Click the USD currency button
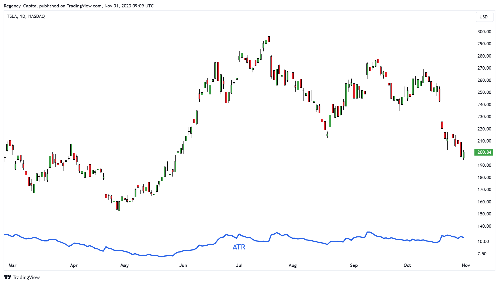Viewport: 499px width, 284px height. pos(484,17)
